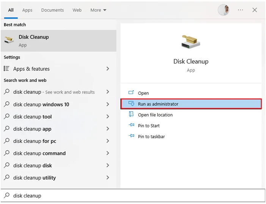266x204 pixels.
Task: Select Pin to taskbar
Action: 191,137
